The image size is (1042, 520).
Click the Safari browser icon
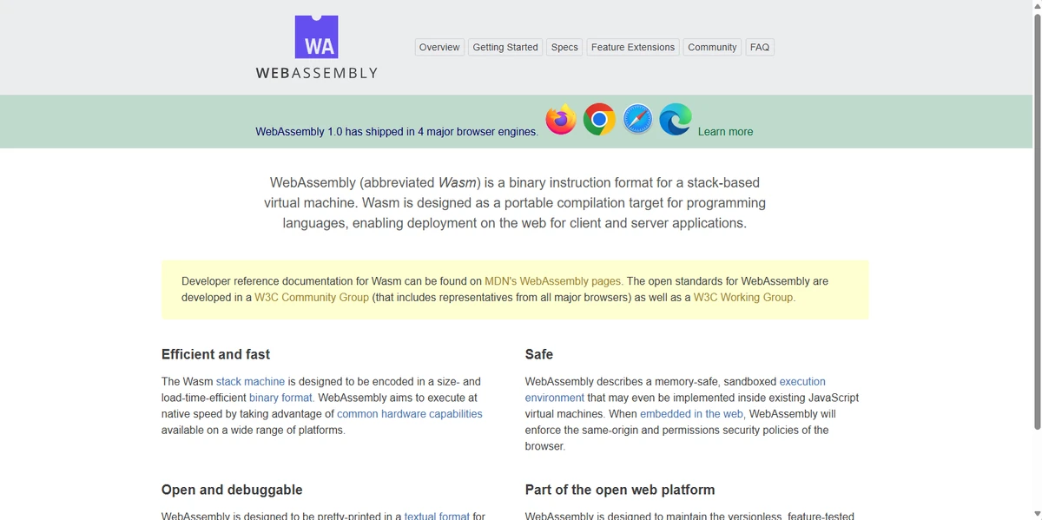tap(636, 120)
